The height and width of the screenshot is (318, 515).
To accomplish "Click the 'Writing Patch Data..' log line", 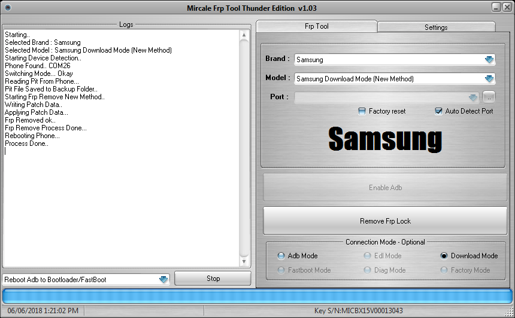I will coord(34,104).
